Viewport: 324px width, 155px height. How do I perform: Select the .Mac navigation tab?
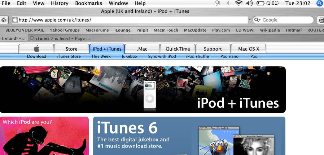tap(142, 49)
